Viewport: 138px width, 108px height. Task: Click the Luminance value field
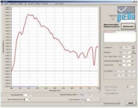[x=127, y=47]
